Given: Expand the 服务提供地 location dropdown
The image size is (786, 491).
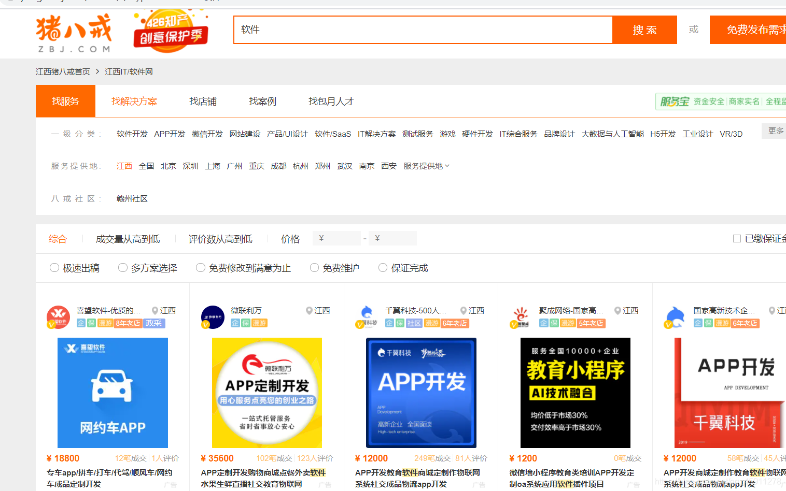Looking at the screenshot, I should point(427,166).
